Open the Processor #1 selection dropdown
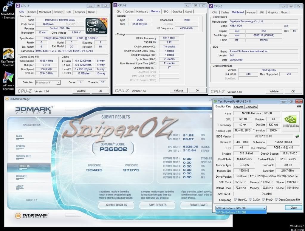Viewport: 305px width, 231px height. [48, 82]
